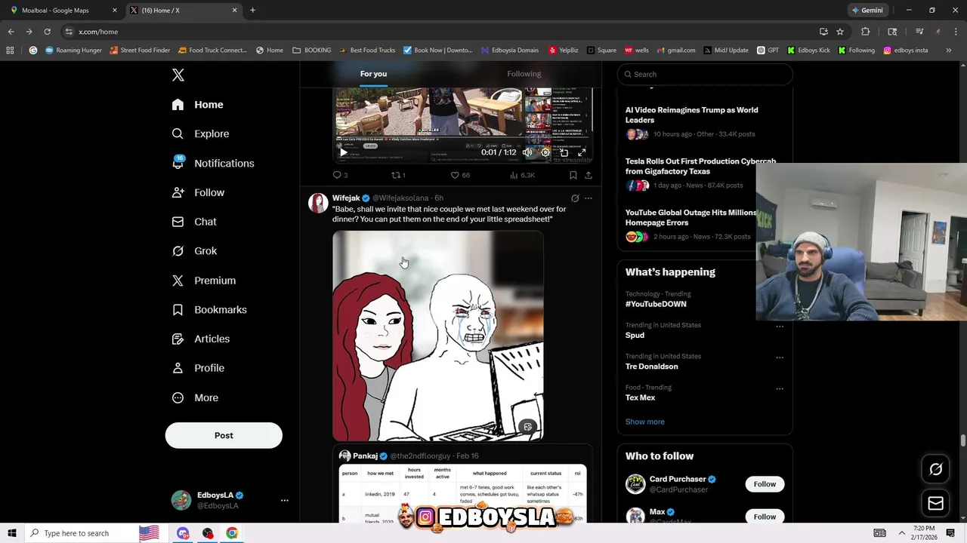
Task: Open more options for Tre Donaldson trend
Action: point(780,357)
